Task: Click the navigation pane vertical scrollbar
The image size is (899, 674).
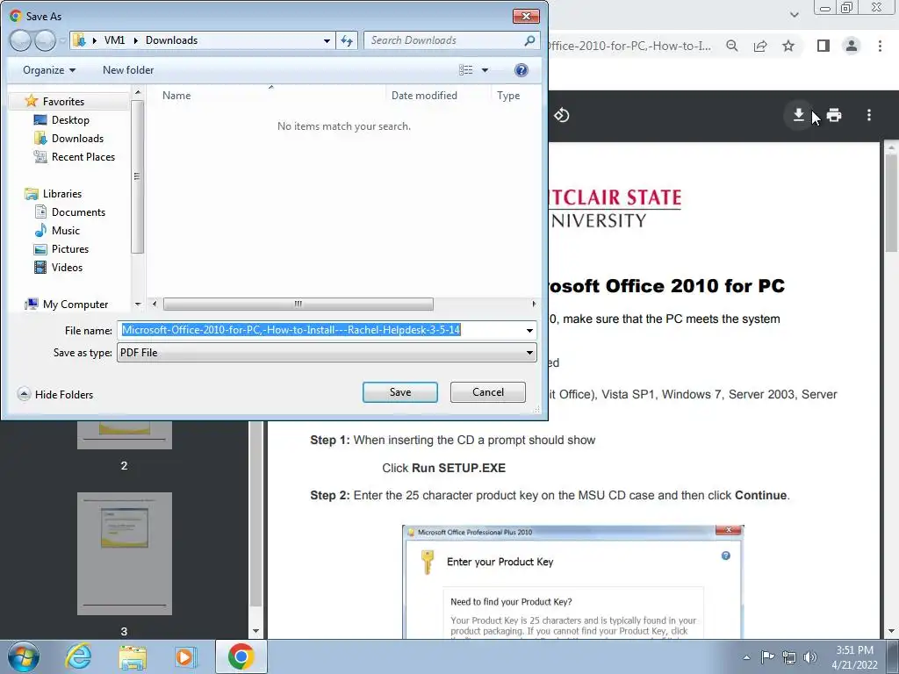Action: point(137,176)
